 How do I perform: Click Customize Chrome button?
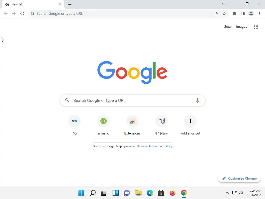pos(239,178)
